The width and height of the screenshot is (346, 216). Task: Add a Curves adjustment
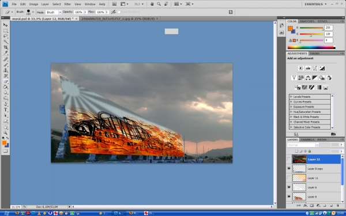tap(315, 68)
